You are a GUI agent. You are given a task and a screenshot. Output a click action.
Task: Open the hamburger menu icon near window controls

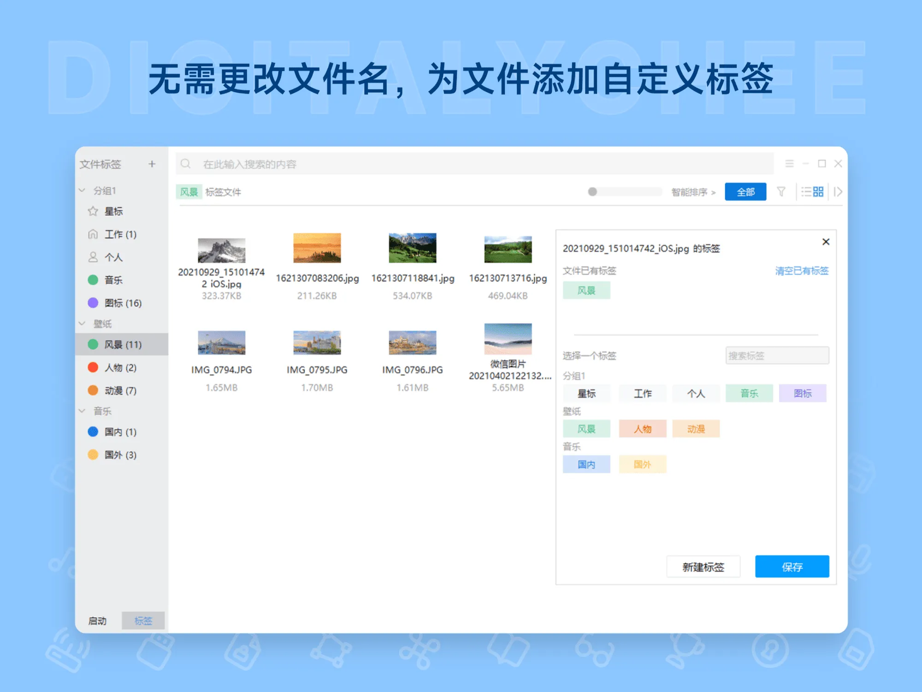click(x=789, y=164)
